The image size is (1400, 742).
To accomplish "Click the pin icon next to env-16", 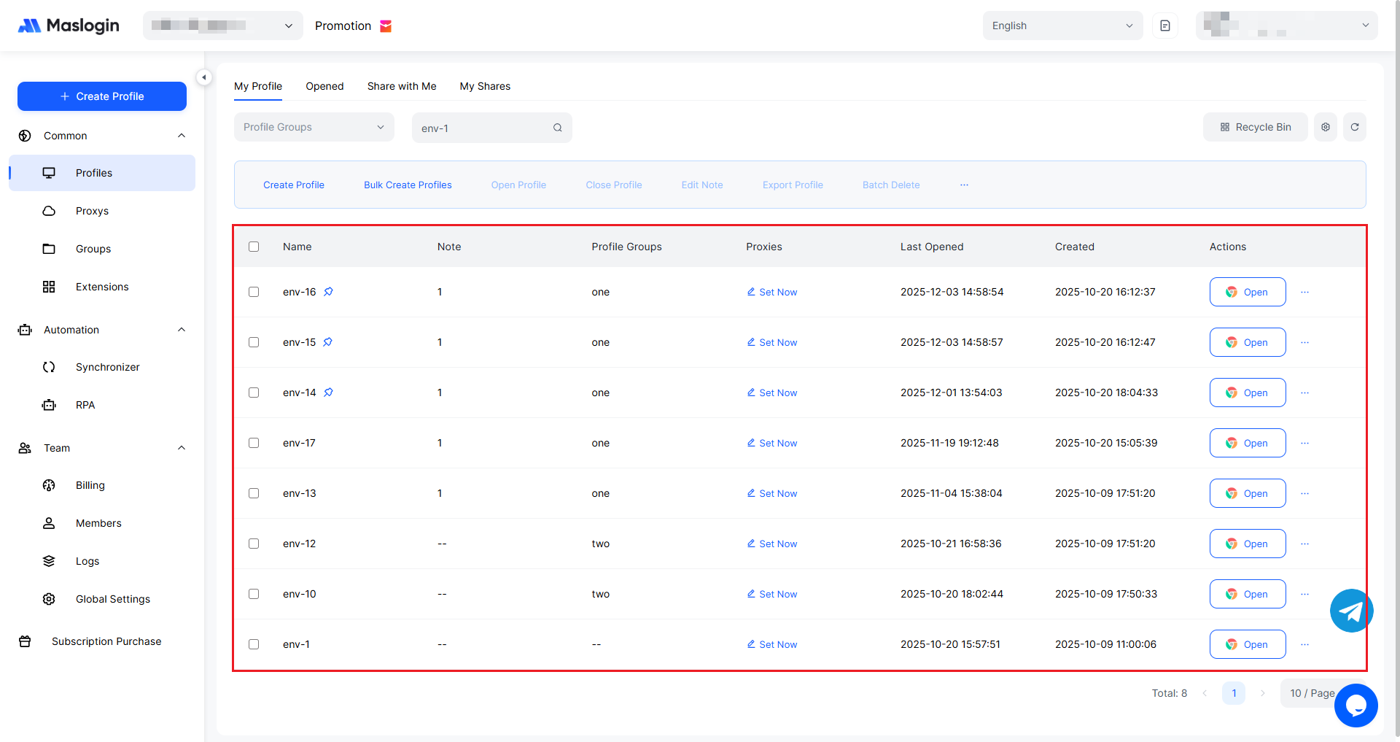I will (x=328, y=292).
